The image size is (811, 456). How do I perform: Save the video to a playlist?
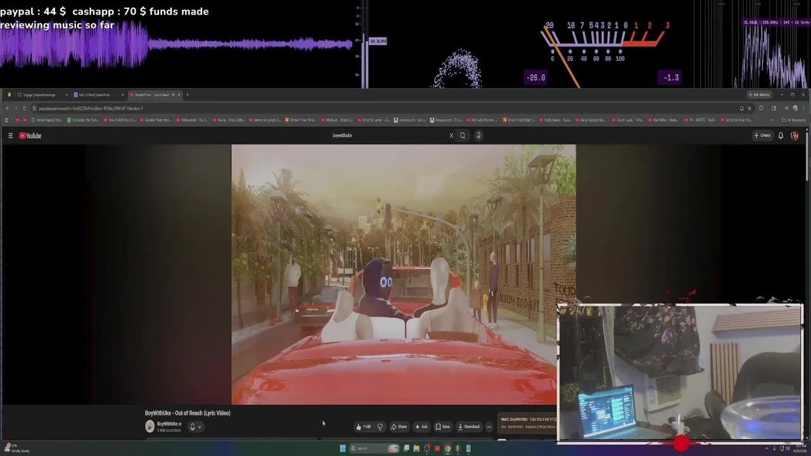tap(442, 427)
